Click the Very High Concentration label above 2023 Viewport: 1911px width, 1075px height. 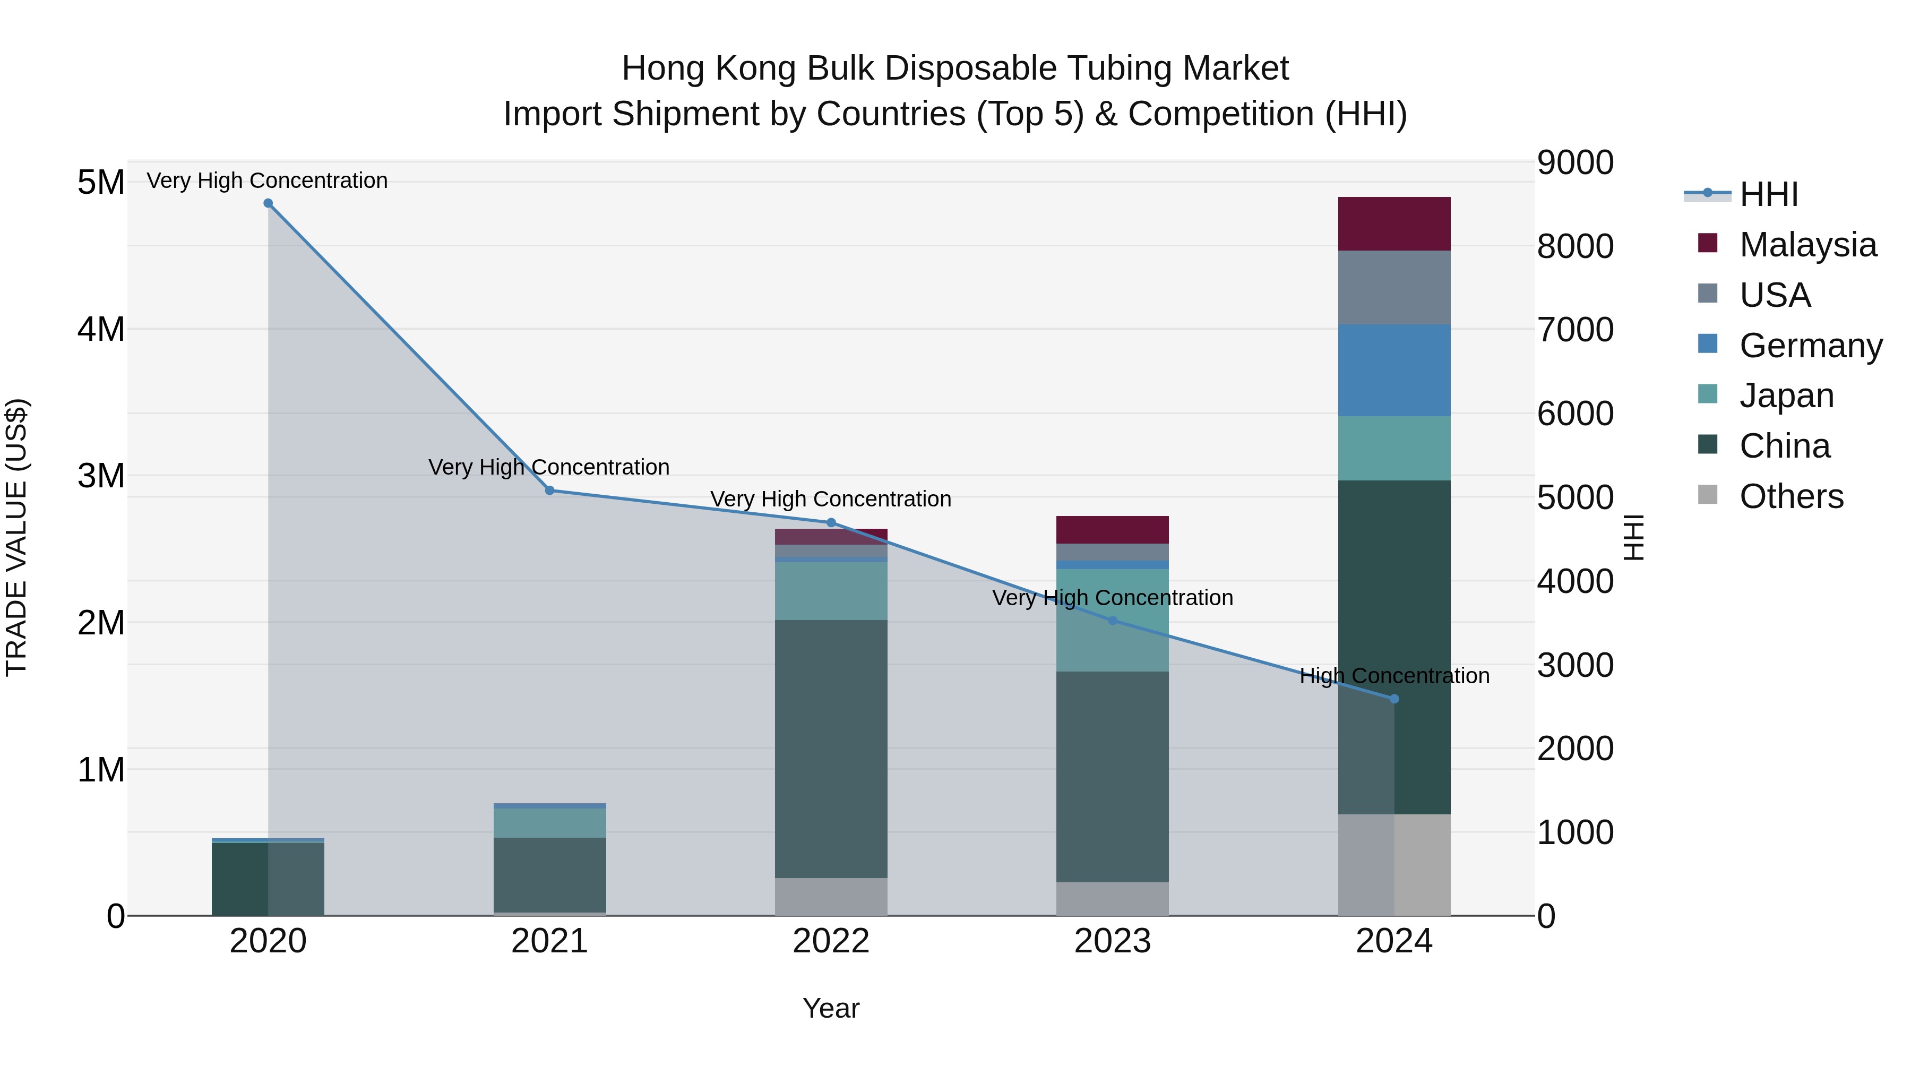click(x=1113, y=597)
